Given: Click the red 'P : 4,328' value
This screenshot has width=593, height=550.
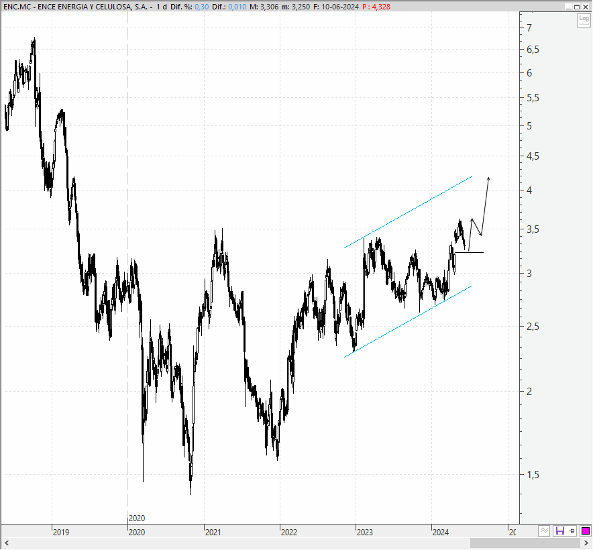Looking at the screenshot, I should (x=376, y=7).
